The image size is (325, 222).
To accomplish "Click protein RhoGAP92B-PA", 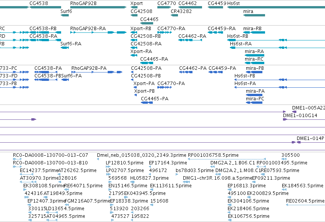I will coord(89,68).
